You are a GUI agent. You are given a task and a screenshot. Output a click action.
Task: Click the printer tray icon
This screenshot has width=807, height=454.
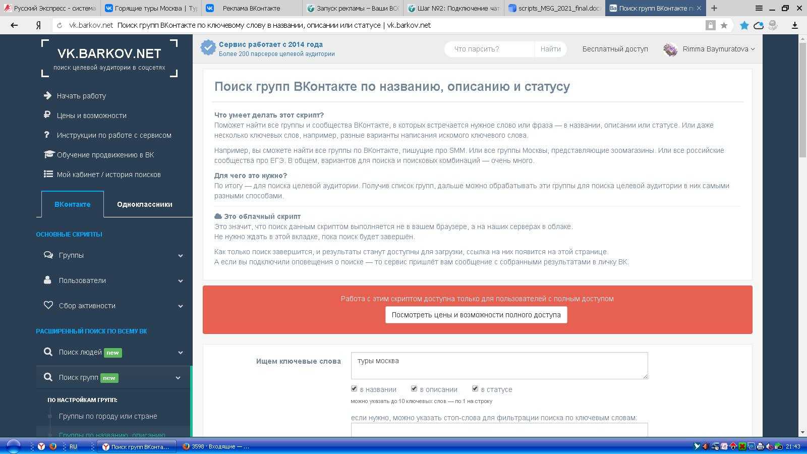coord(761,446)
